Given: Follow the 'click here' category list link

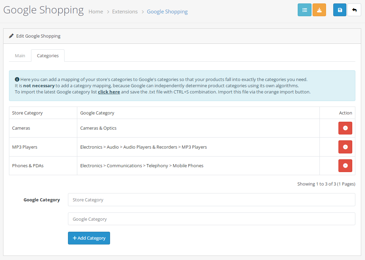Looking at the screenshot, I should pyautogui.click(x=109, y=92).
